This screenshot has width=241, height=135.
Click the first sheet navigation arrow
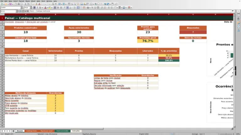(2, 131)
